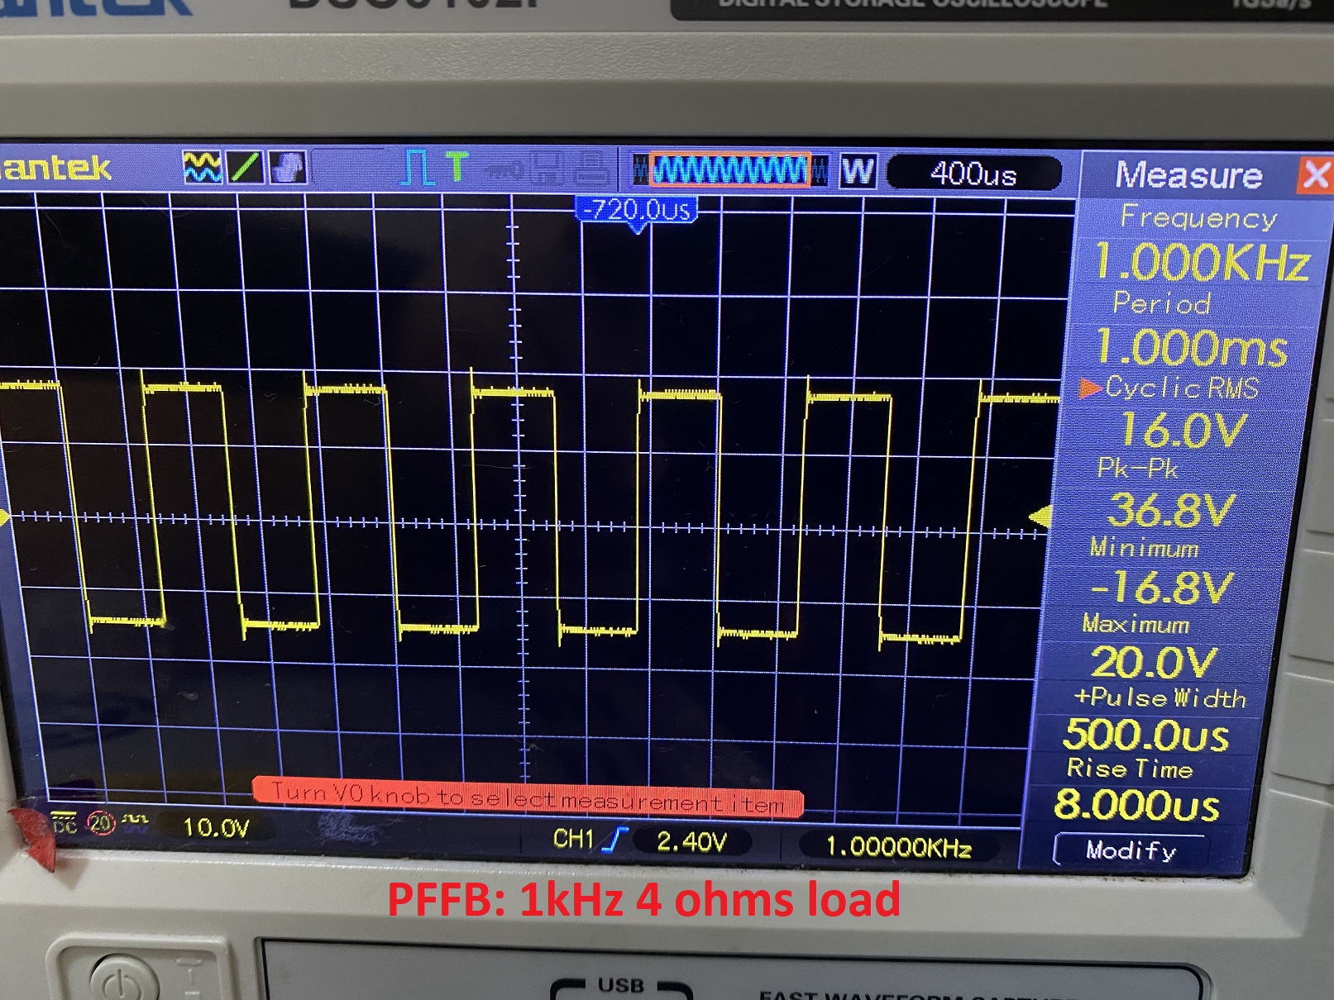
Task: Click the orange arrow beside Cyclic RMS
Action: (1090, 388)
